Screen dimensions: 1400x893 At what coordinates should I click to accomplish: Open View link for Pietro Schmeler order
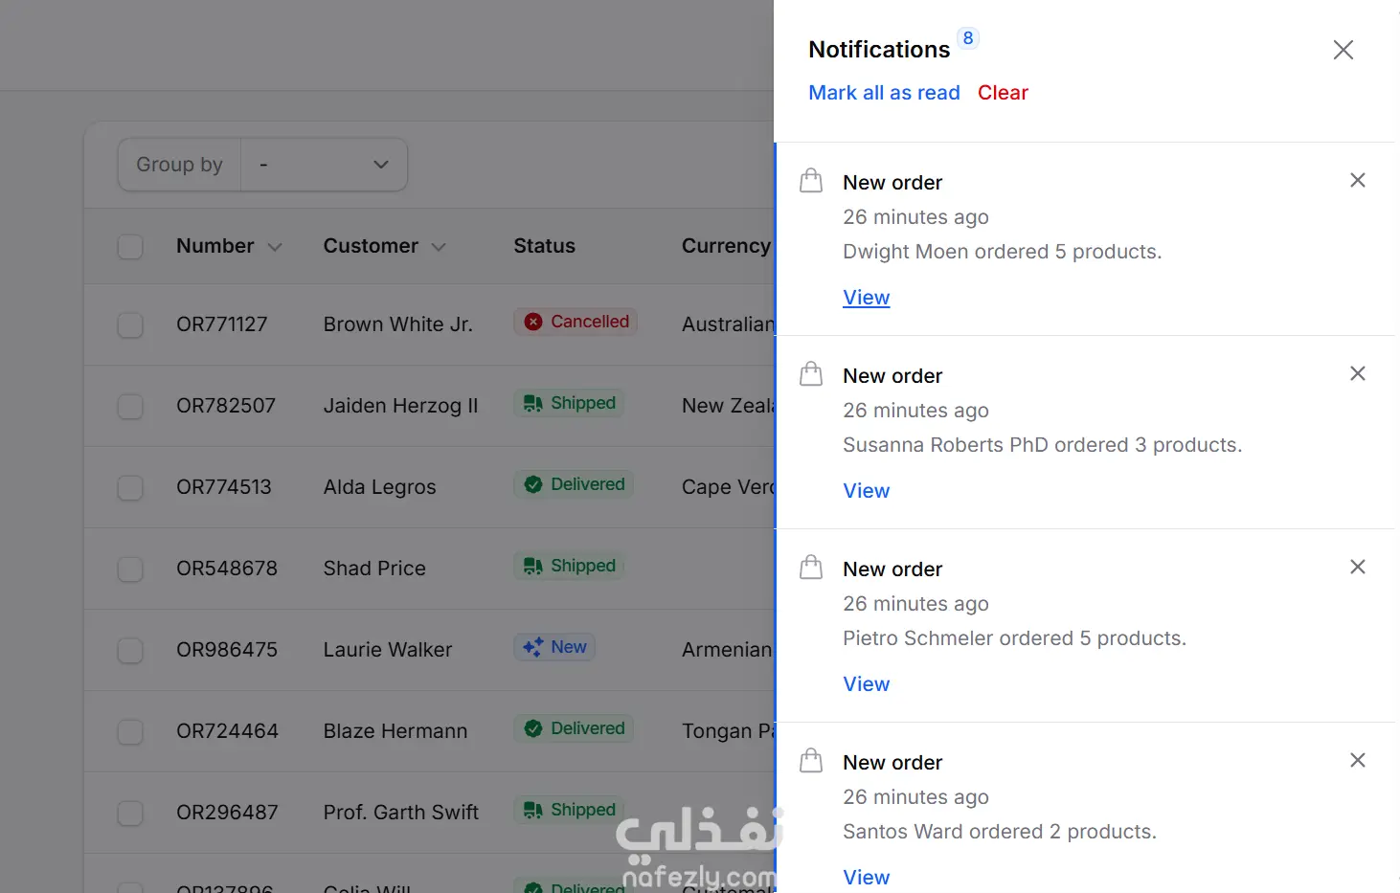866,684
